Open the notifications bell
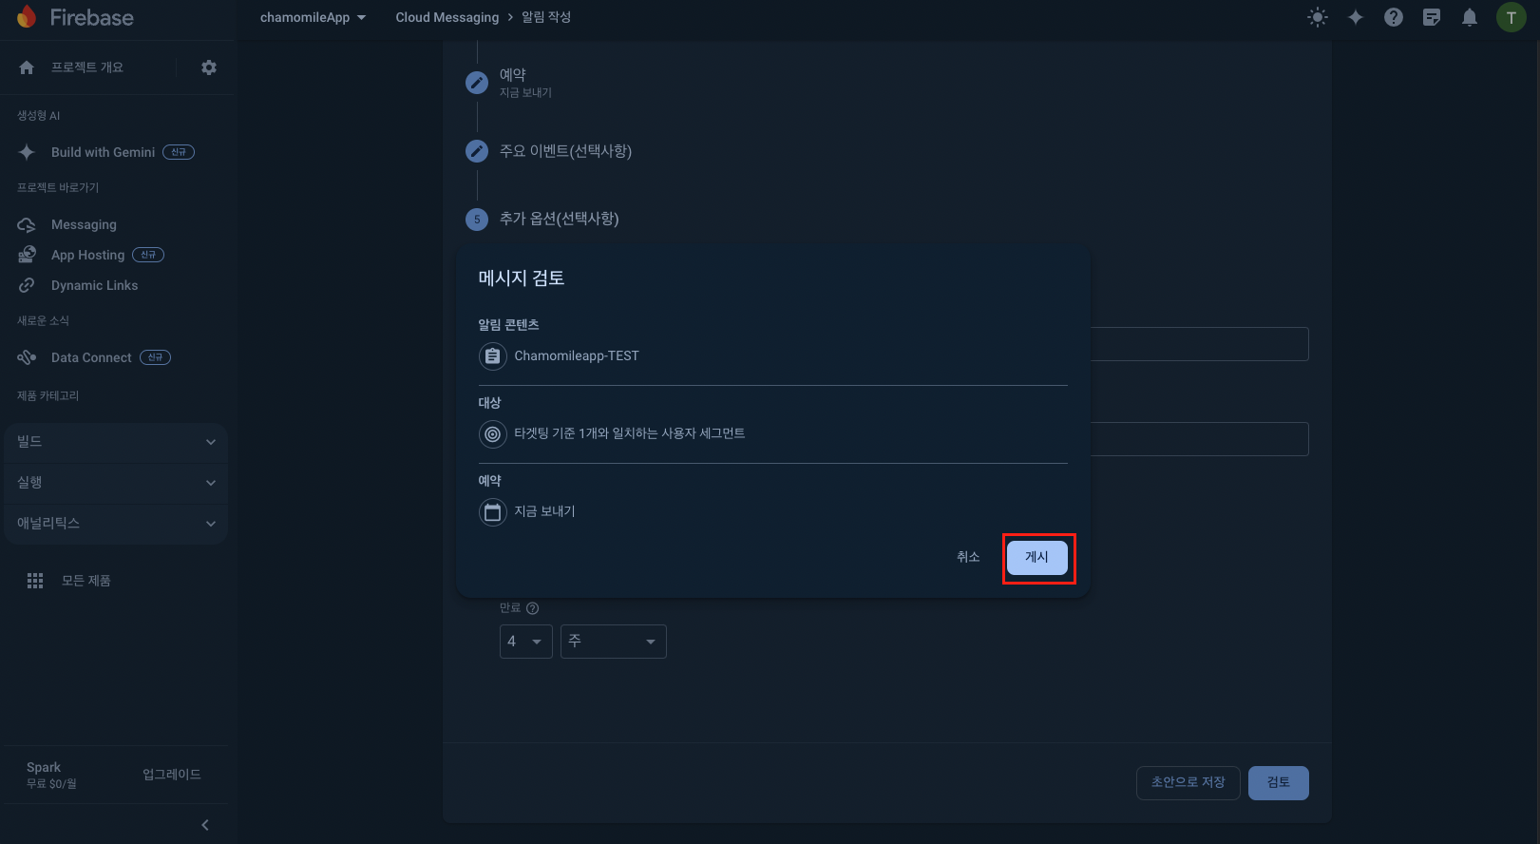1540x844 pixels. tap(1470, 17)
